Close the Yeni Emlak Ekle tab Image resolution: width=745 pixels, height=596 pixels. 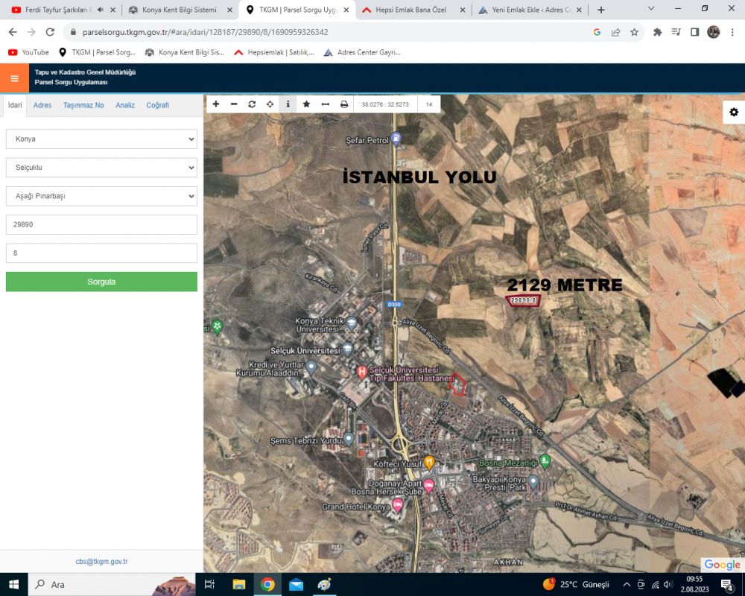(x=579, y=10)
